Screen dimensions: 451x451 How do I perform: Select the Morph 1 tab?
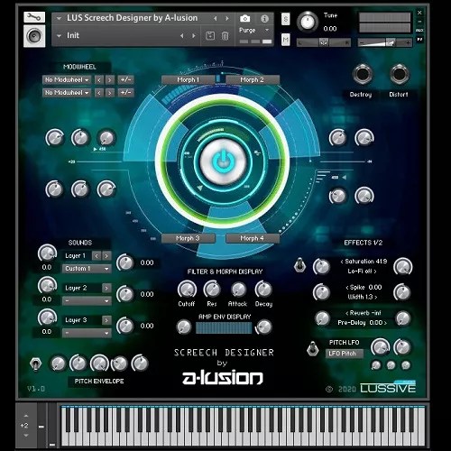click(x=188, y=80)
